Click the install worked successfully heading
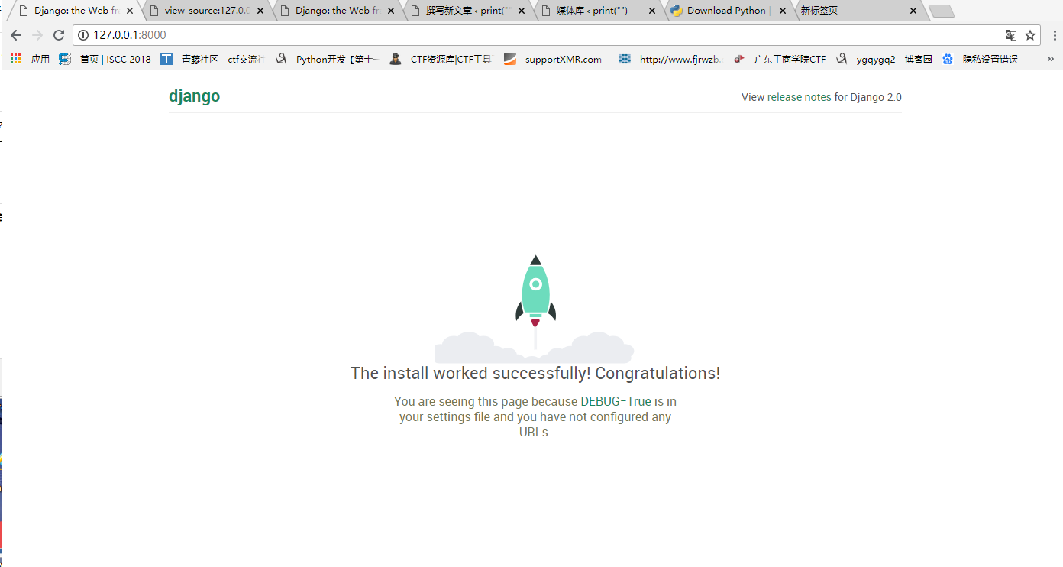 [x=535, y=374]
